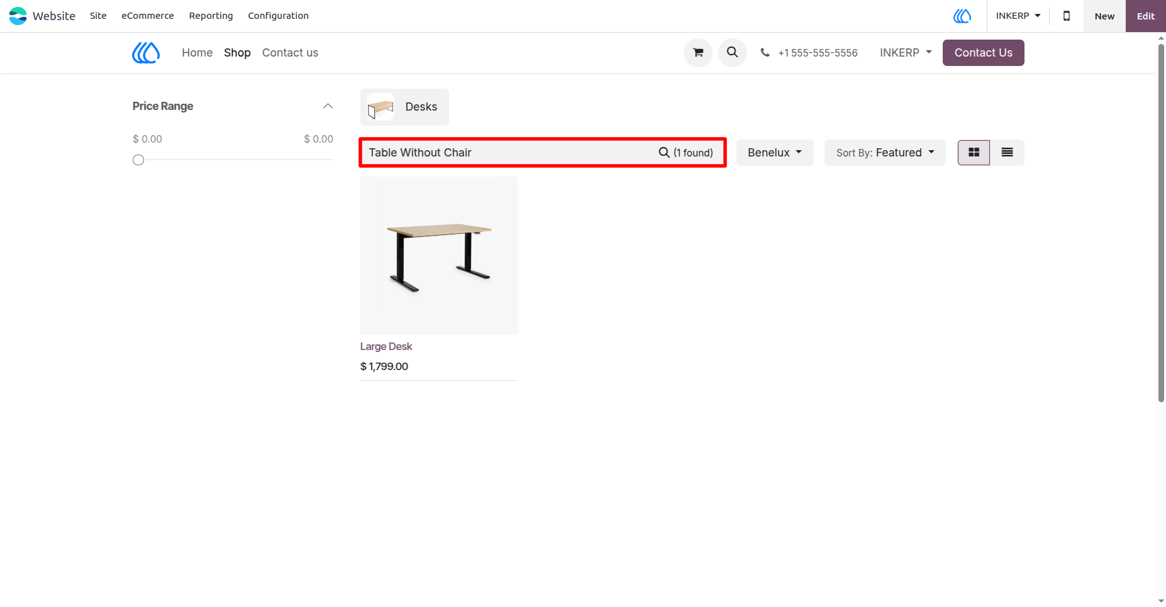Click the Website app name label
The image size is (1166, 607).
54,16
